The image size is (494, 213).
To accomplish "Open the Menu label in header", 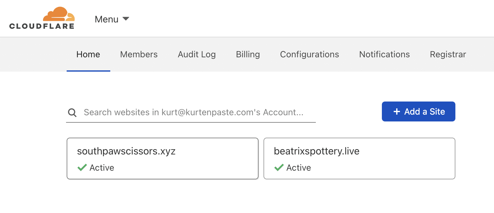I will click(x=107, y=19).
